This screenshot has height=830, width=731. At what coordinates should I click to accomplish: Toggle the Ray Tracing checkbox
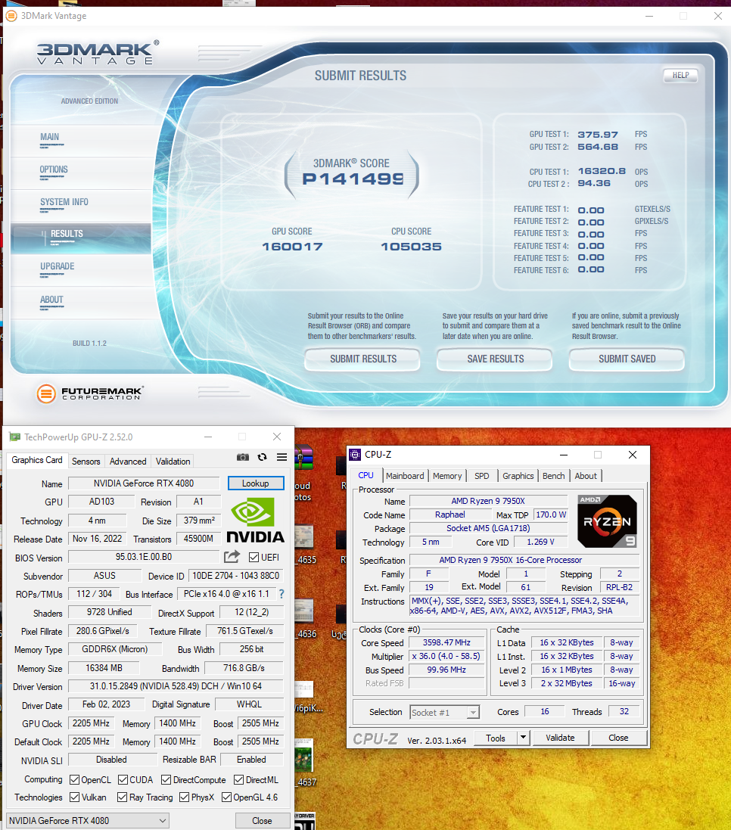coord(123,797)
